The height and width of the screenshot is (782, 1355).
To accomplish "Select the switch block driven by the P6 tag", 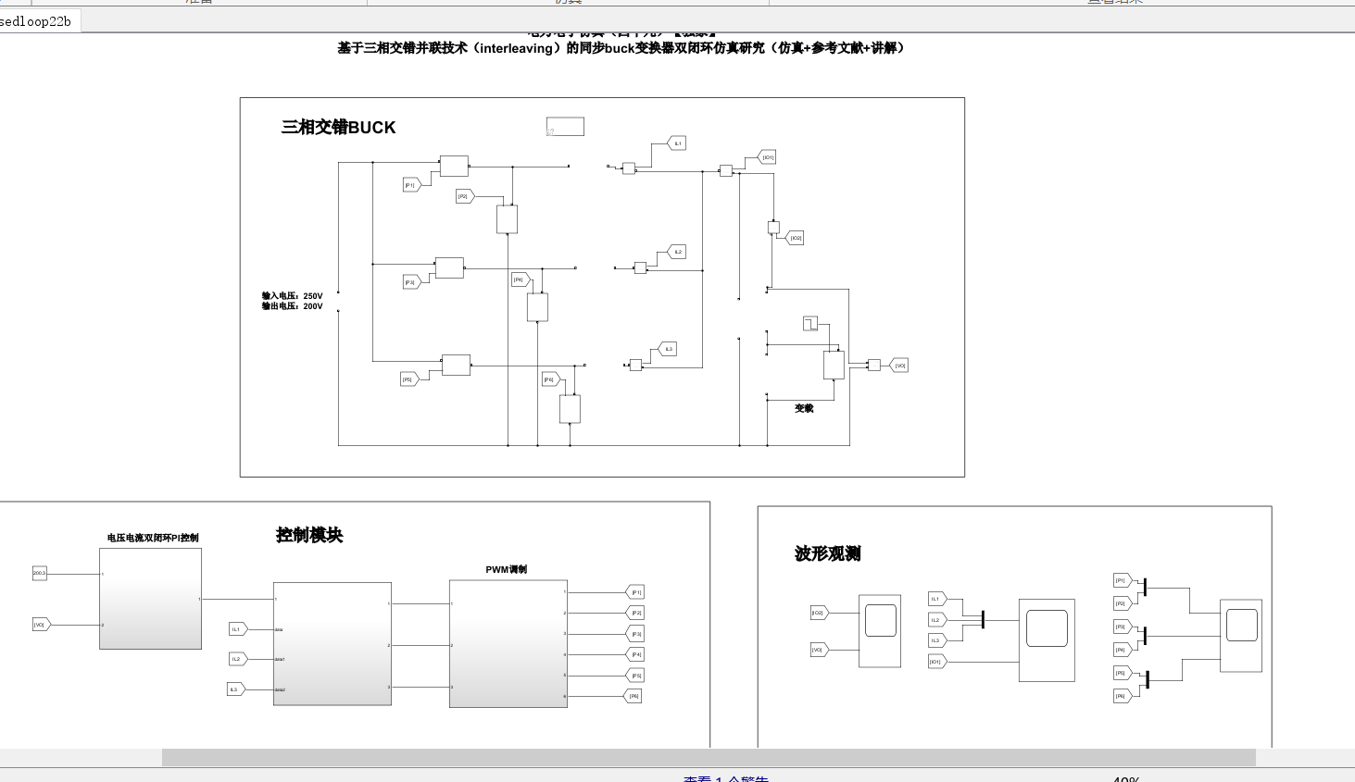I will tap(570, 409).
